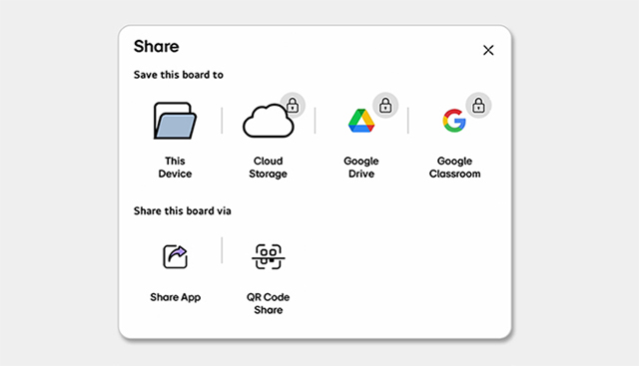The width and height of the screenshot is (639, 366).
Task: Click the "Google Classroom" label
Action: [455, 168]
